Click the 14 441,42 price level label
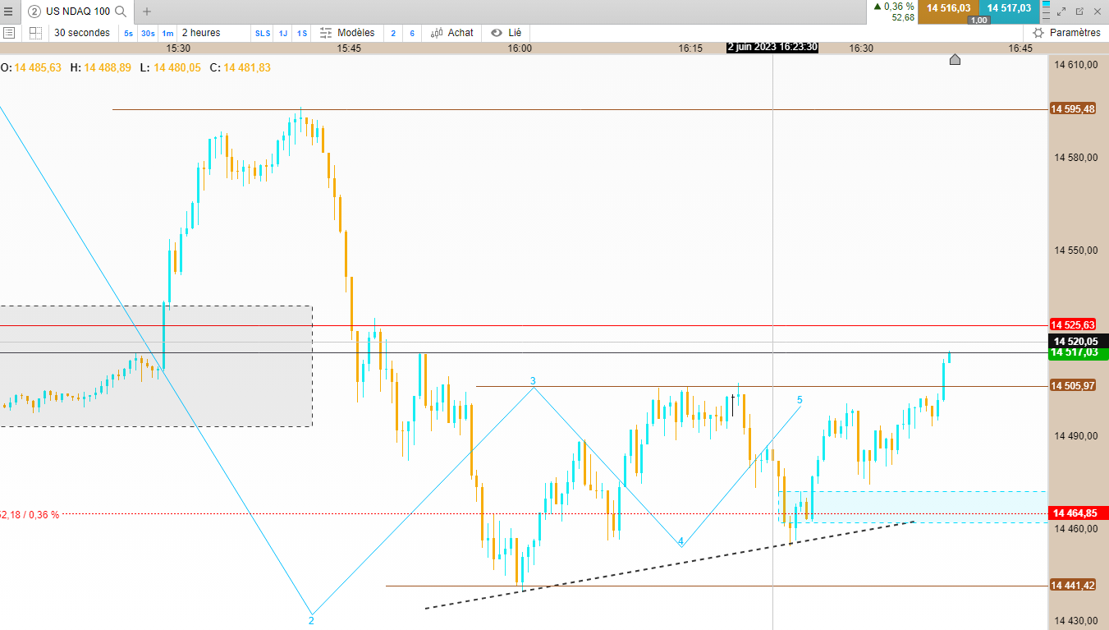The height and width of the screenshot is (630, 1109). coord(1074,586)
